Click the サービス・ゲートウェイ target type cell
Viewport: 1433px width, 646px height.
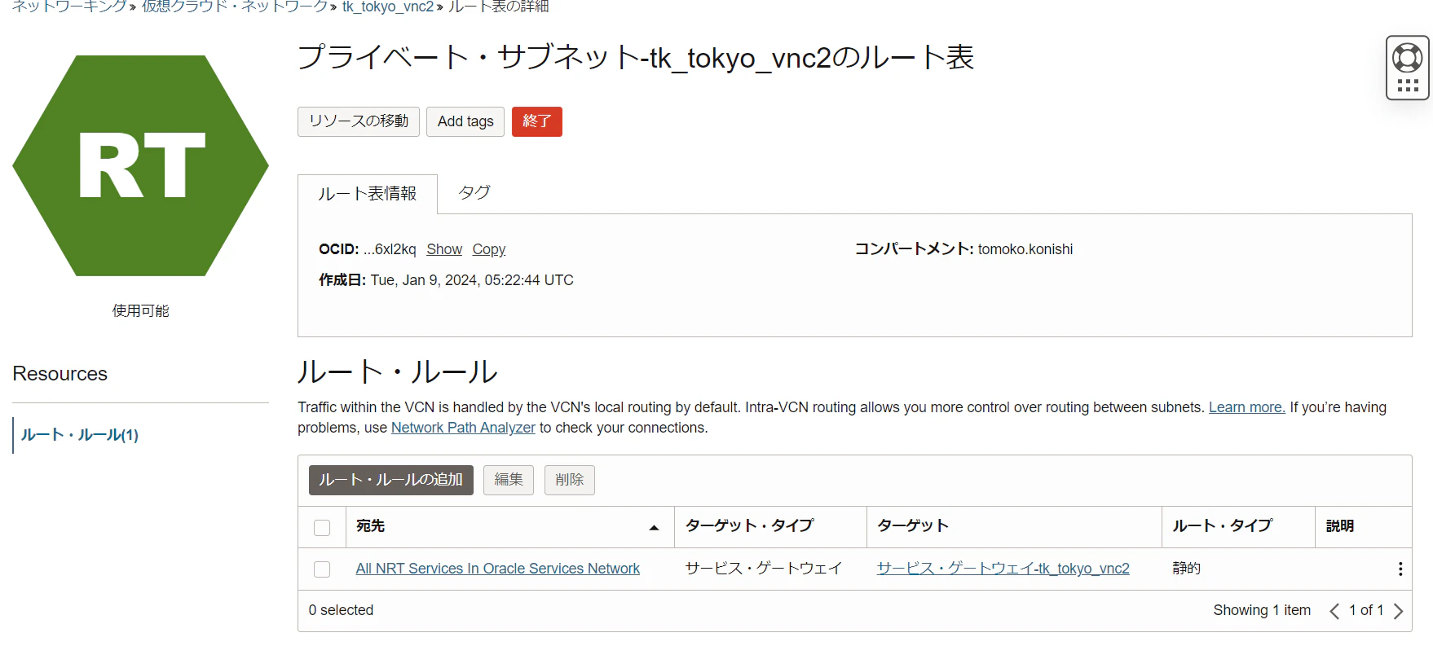pos(764,569)
